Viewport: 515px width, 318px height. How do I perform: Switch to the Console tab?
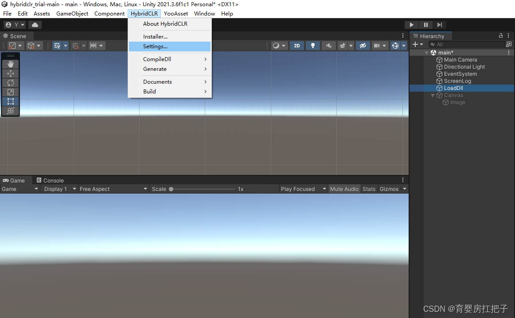coord(50,180)
